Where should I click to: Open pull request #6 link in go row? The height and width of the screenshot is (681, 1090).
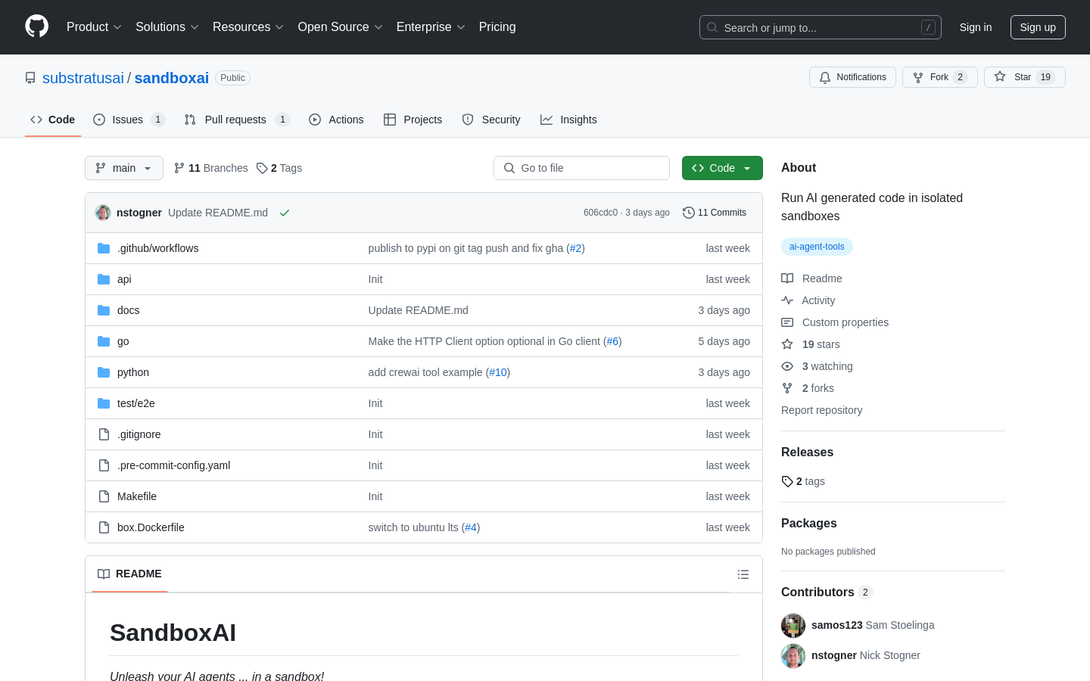(612, 341)
